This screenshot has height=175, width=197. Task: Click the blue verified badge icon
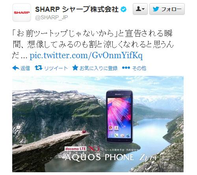pyautogui.click(x=123, y=9)
